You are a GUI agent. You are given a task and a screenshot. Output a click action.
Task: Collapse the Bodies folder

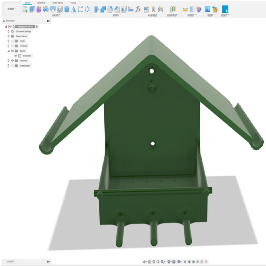point(8,51)
